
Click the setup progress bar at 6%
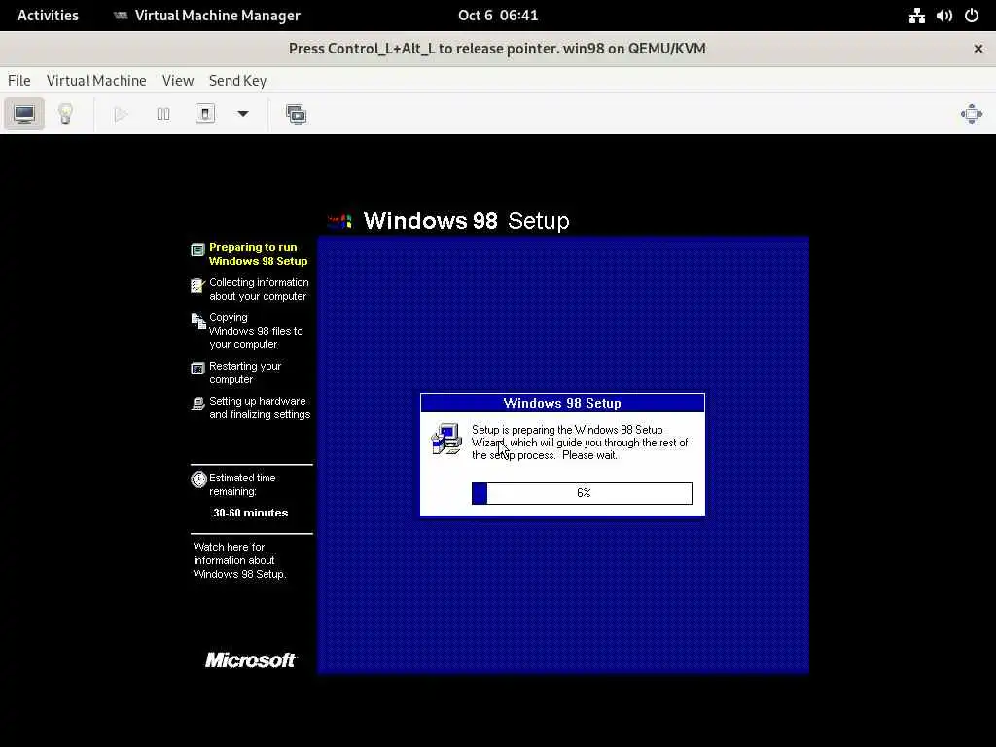click(582, 493)
